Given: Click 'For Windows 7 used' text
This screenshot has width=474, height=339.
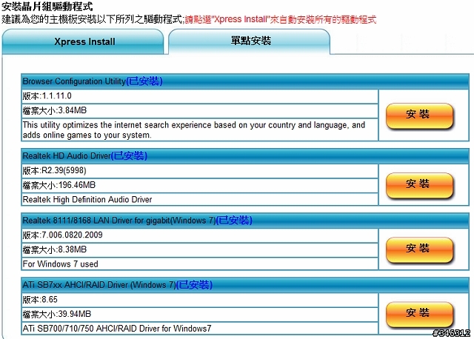Looking at the screenshot, I should click(x=61, y=264).
